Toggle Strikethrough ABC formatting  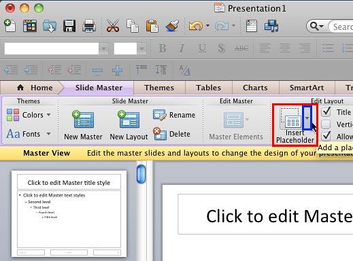tap(241, 48)
